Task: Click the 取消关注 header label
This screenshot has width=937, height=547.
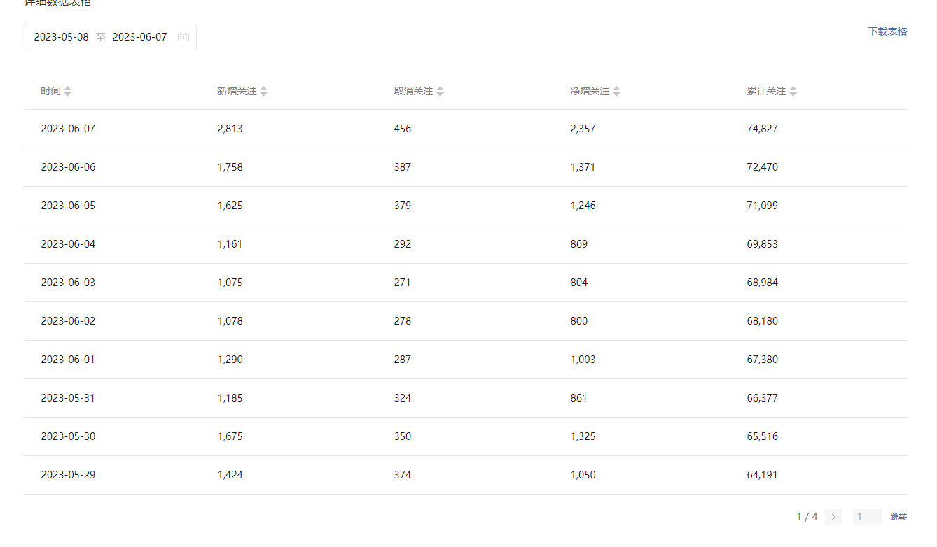Action: (x=413, y=92)
